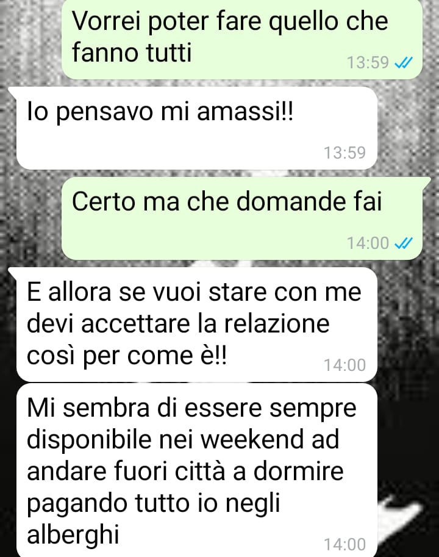Click the 13:59 timestamp on the received white message
This screenshot has height=557, width=439.
coord(344,153)
